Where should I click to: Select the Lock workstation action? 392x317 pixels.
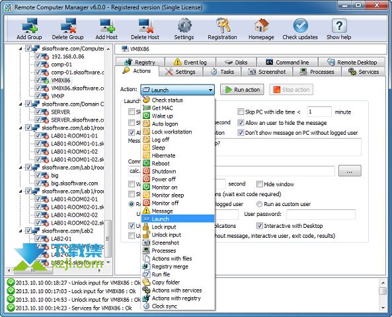pyautogui.click(x=178, y=131)
